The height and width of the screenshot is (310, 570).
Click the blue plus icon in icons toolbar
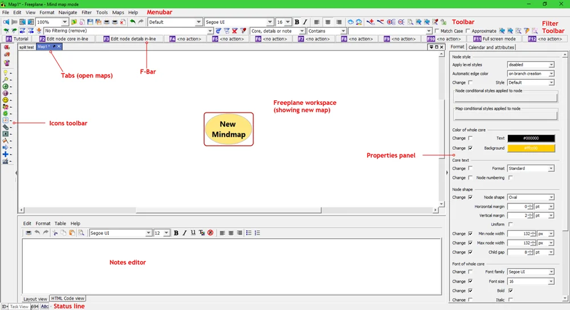click(6, 154)
